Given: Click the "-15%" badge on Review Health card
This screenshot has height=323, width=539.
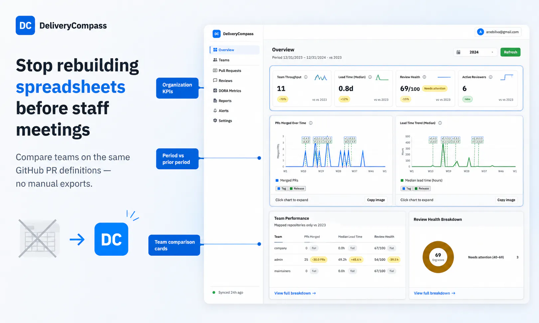Looking at the screenshot, I should 406,99.
